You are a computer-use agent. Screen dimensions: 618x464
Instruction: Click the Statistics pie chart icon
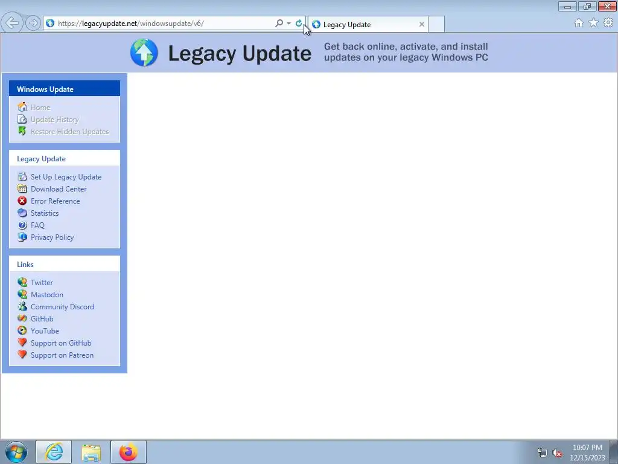coord(22,213)
